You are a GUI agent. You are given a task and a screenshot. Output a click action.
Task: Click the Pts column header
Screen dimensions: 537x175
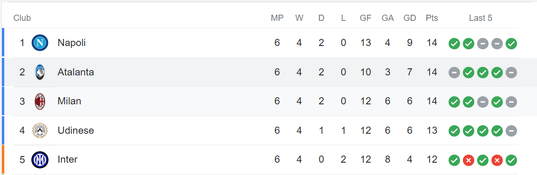click(x=432, y=18)
